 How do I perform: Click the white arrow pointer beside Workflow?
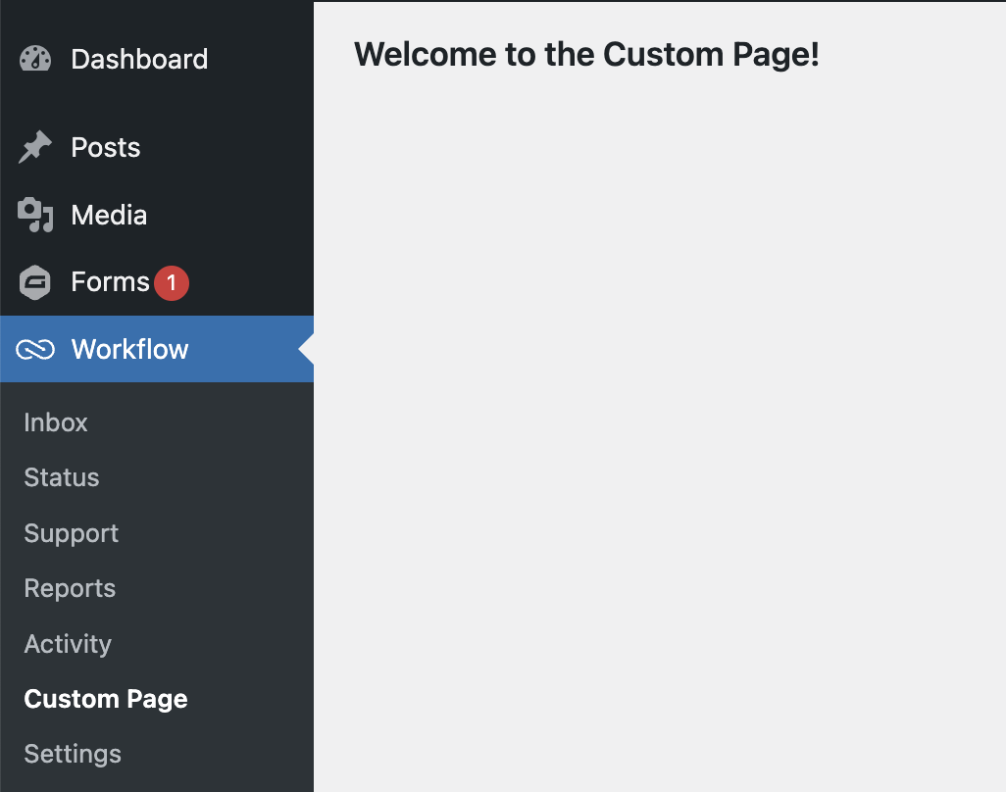[x=306, y=349]
